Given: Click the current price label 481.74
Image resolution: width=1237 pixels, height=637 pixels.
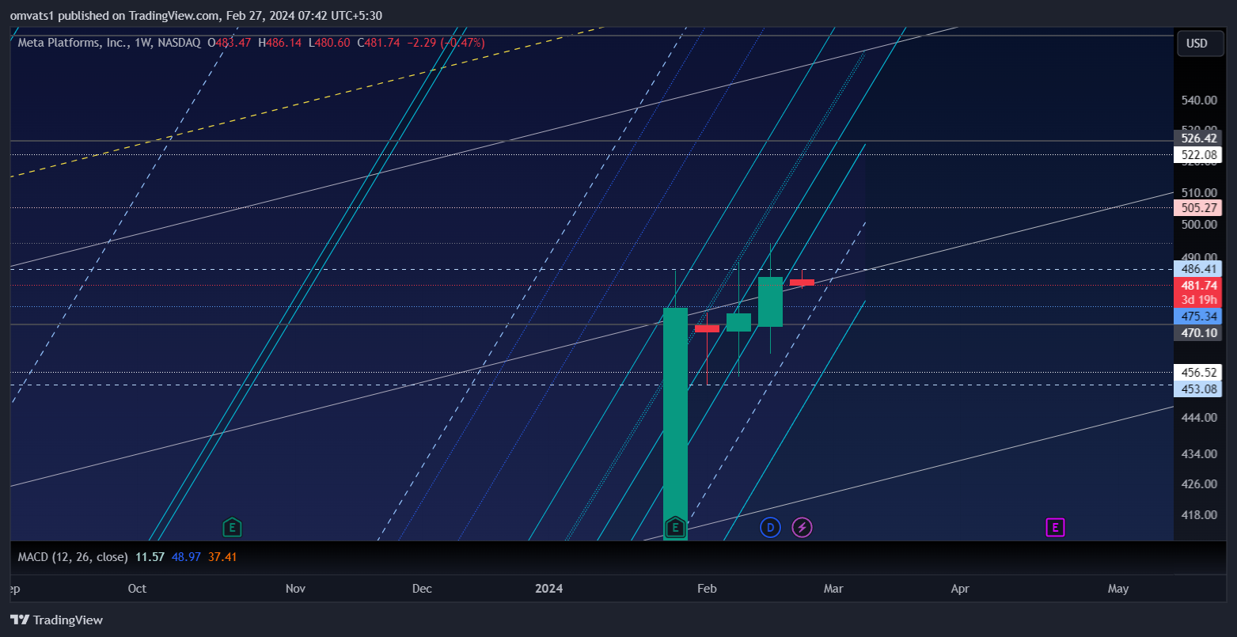Looking at the screenshot, I should coord(1198,285).
